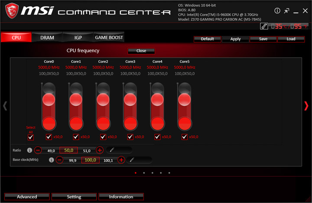Click the Base clock info icon
Viewport: 312px width, 203px height.
tap(51, 160)
